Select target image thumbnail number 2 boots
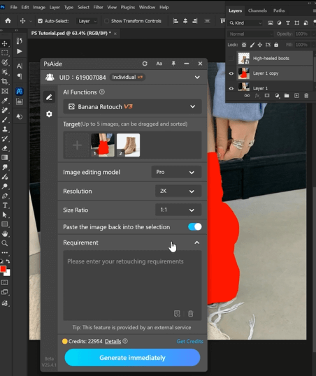This screenshot has height=376, width=316. [128, 145]
